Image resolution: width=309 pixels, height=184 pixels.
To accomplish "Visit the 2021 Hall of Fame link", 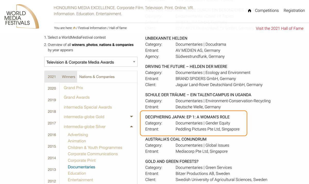I will pyautogui.click(x=280, y=28).
